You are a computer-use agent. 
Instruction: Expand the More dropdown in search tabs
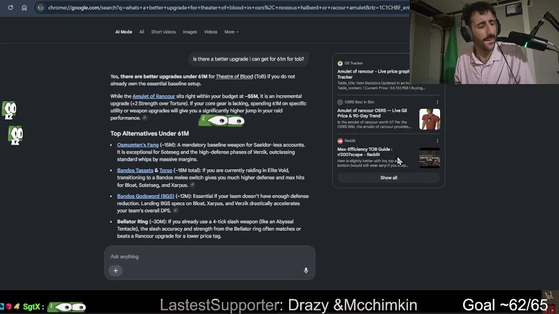click(x=231, y=32)
